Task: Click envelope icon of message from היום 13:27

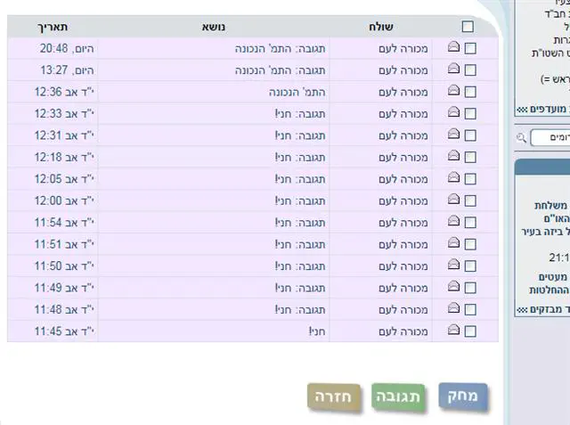Action: [x=453, y=69]
